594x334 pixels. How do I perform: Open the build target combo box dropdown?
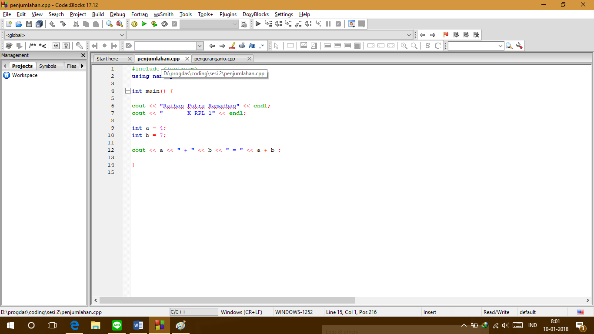(x=234, y=24)
